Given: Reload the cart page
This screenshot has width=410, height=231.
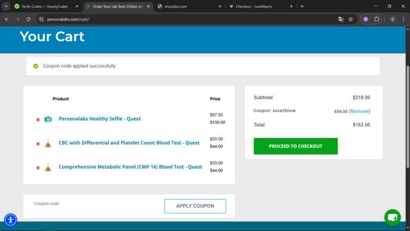Looking at the screenshot, I should 28,19.
